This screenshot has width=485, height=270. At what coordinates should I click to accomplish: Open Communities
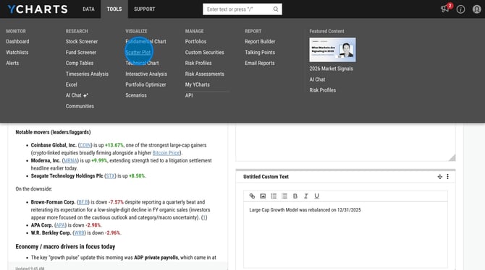(80, 106)
